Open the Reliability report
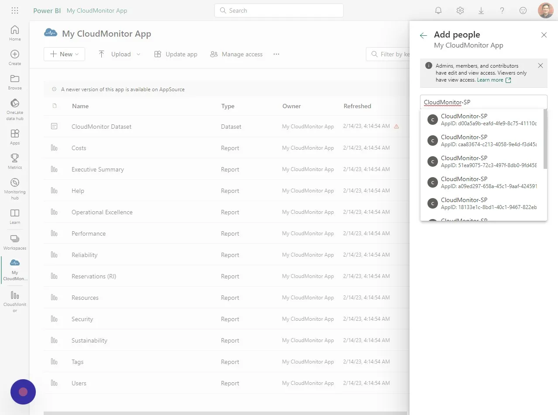 pos(85,255)
